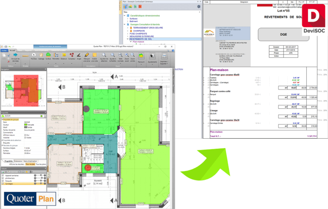Image resolution: width=328 pixels, height=209 pixels.
Task: Select POSE CHARPENTE tree row
Action: point(138,34)
